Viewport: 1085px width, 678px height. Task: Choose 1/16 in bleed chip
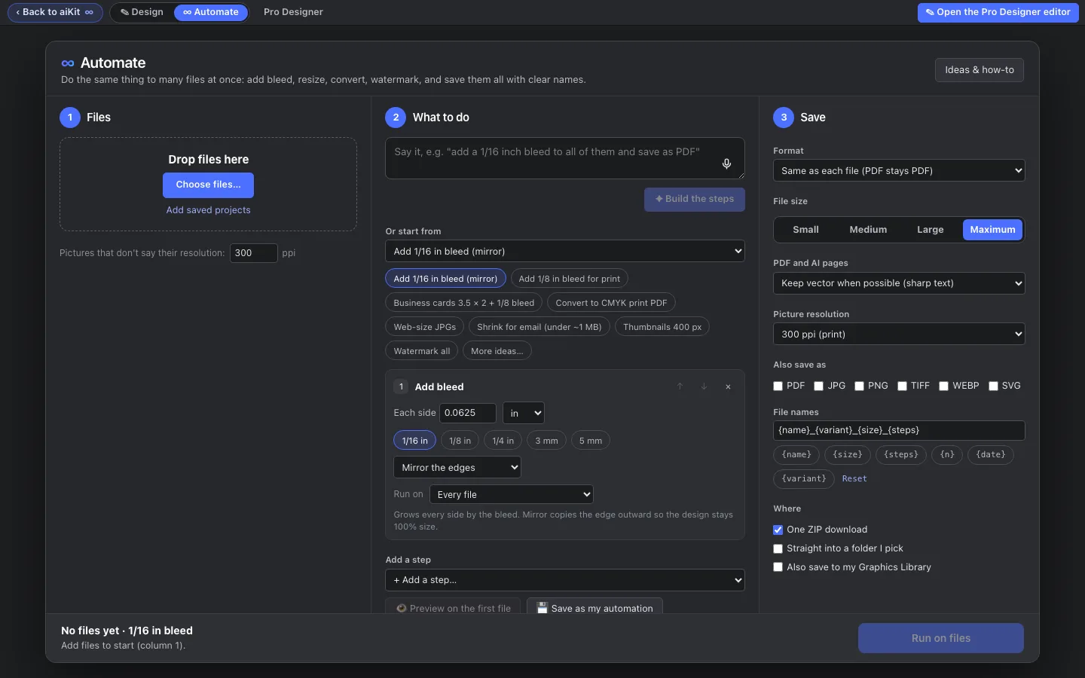(415, 441)
